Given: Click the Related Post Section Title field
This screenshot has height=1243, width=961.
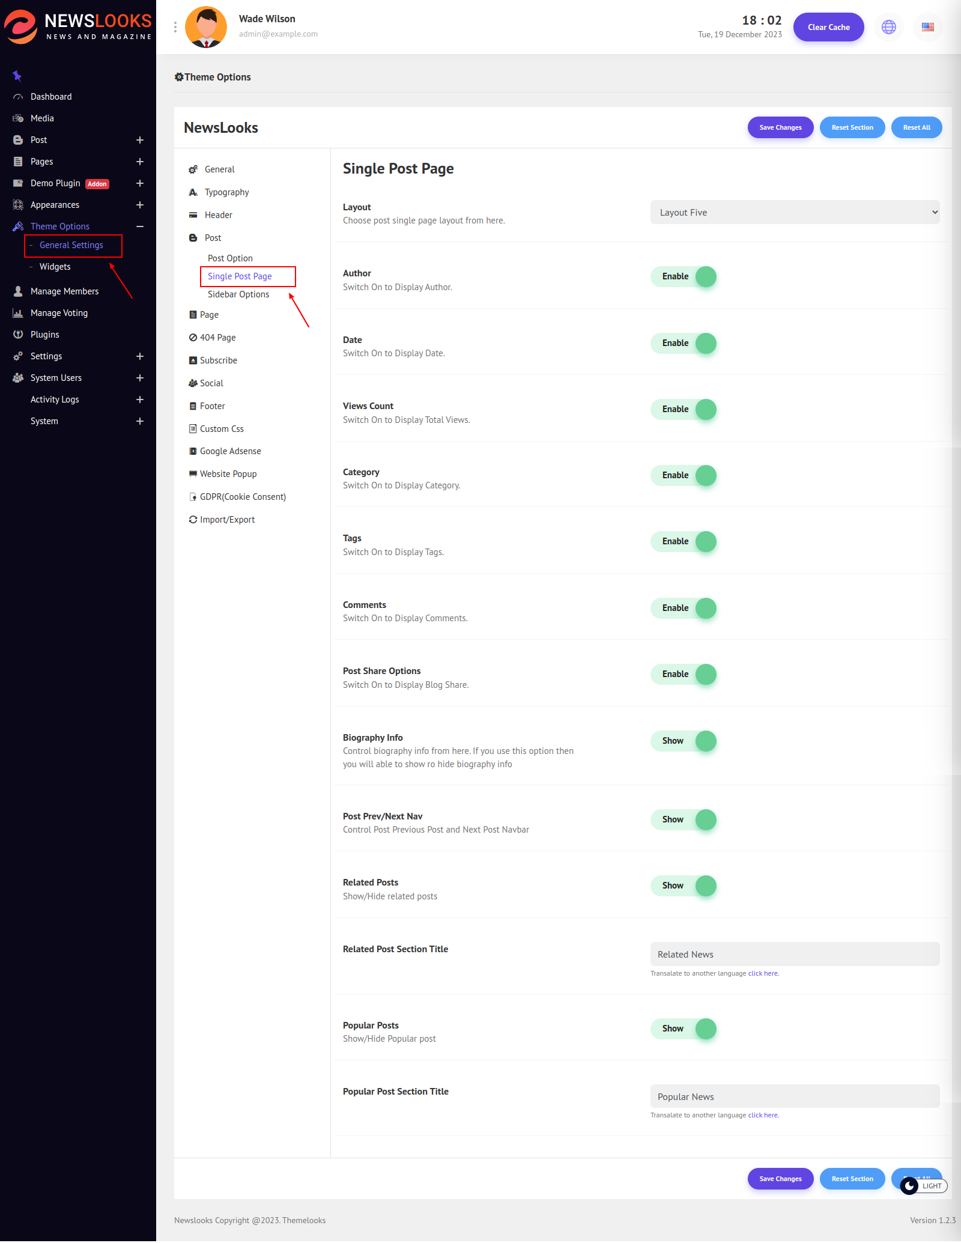Looking at the screenshot, I should [x=795, y=955].
